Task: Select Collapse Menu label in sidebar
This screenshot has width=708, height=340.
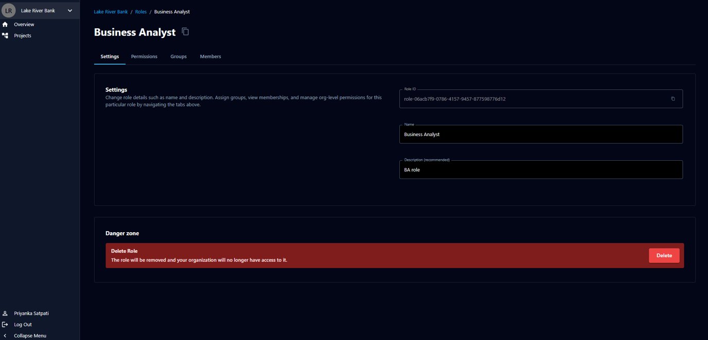Action: (x=30, y=335)
